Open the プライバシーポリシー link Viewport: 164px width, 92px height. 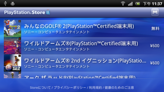(70, 87)
